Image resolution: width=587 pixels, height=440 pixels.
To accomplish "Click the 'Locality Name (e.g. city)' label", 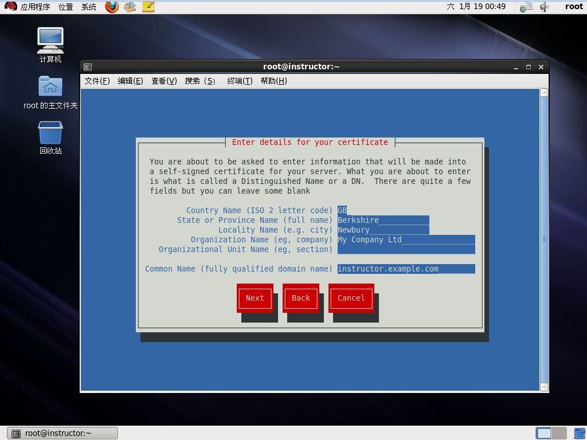I will pyautogui.click(x=275, y=230).
